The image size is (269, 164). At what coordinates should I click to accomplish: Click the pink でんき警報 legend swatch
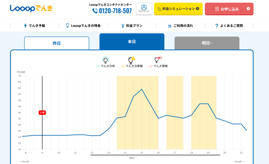(x=151, y=66)
